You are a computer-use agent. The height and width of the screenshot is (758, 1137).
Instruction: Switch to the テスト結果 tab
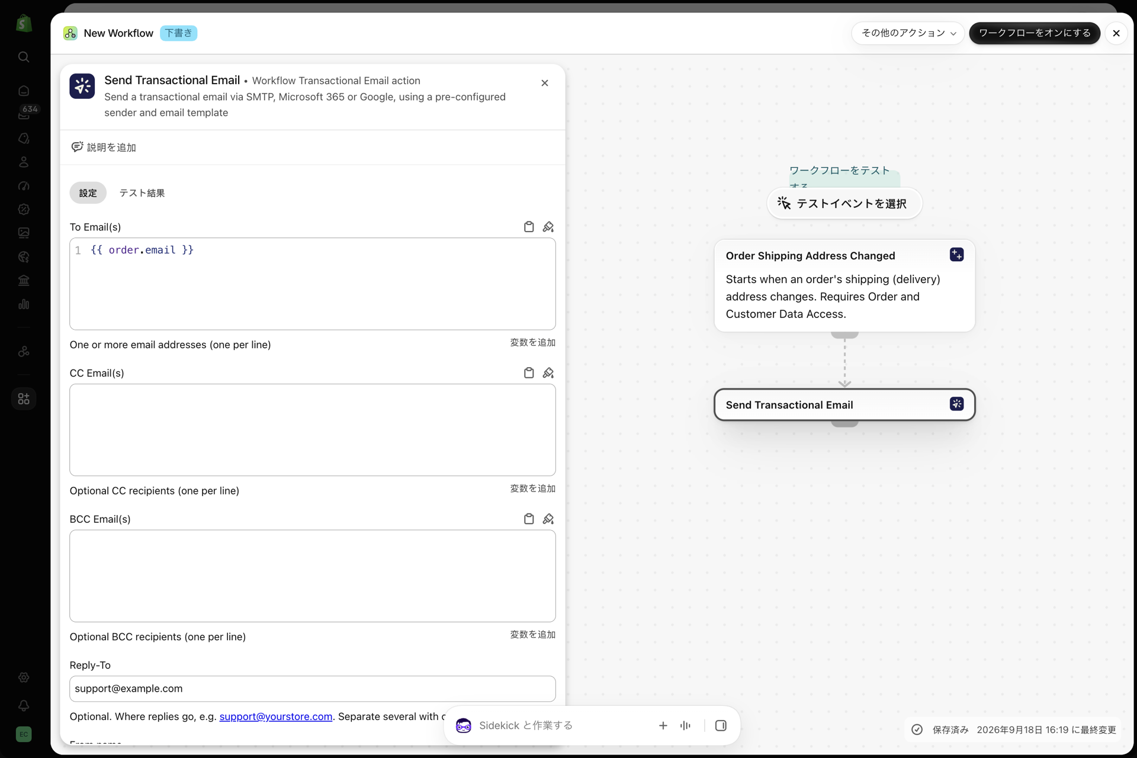click(142, 193)
